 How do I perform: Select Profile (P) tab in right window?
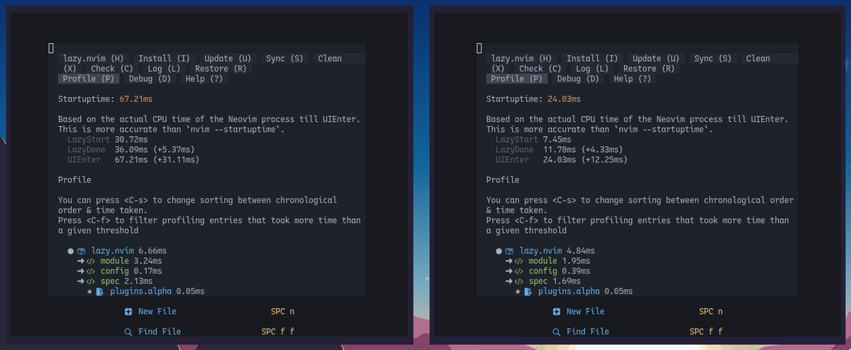coord(517,79)
